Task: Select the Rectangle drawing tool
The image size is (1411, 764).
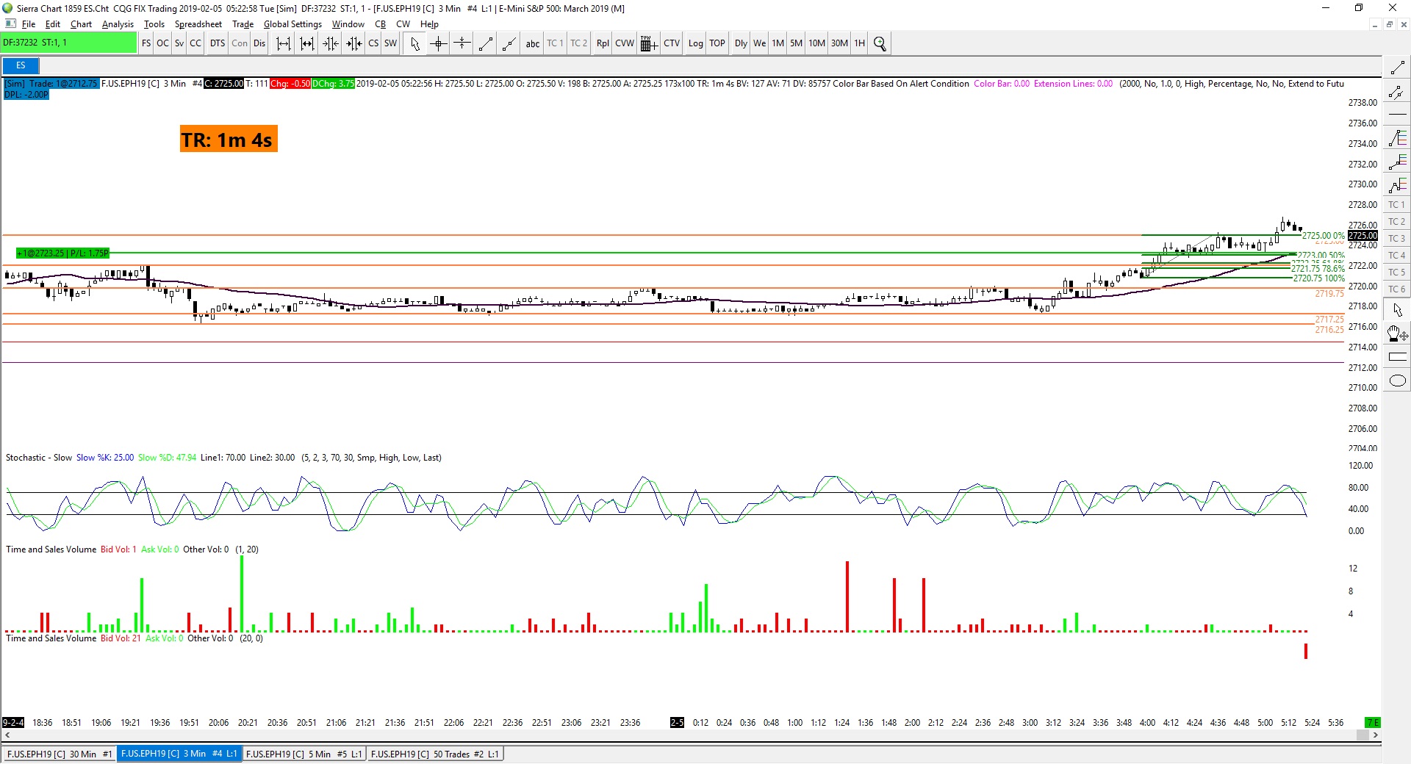Action: 1397,357
